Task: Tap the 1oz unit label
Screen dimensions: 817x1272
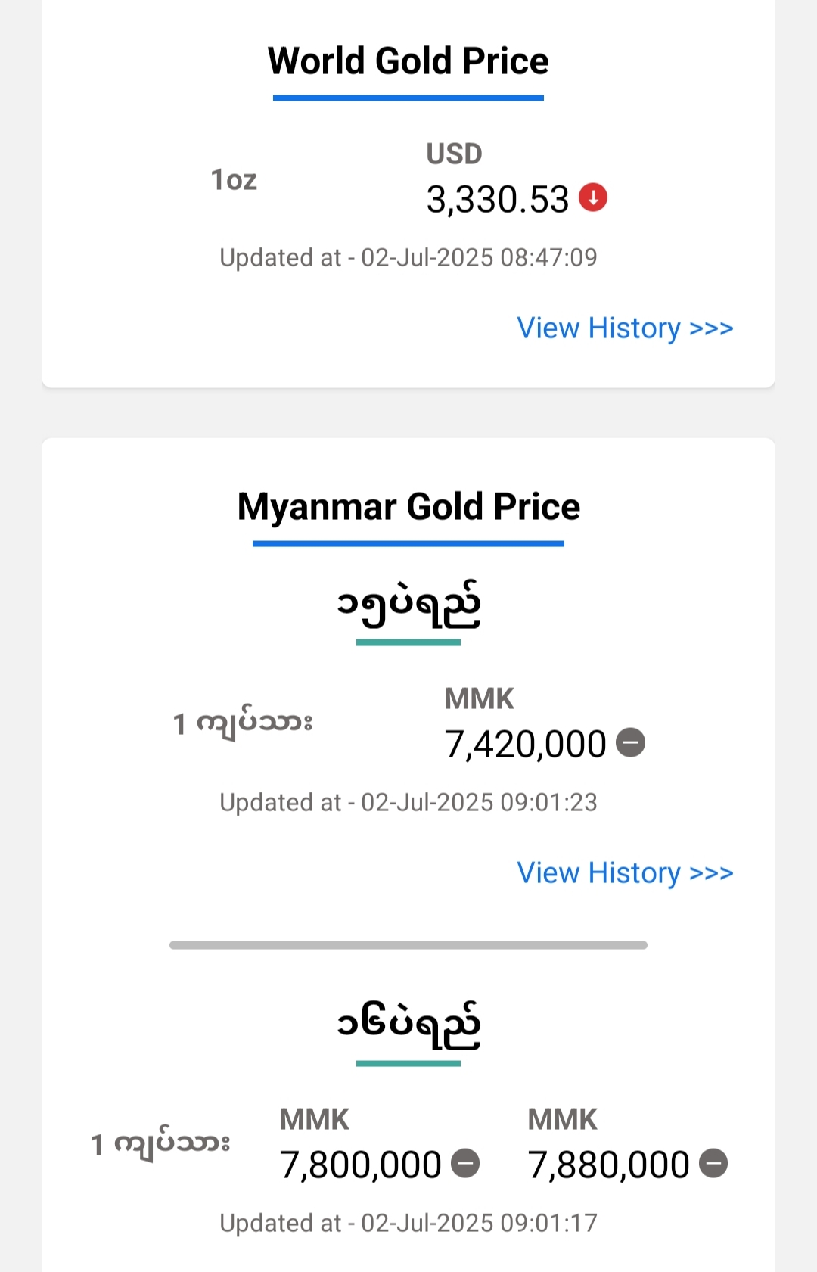Action: 234,180
